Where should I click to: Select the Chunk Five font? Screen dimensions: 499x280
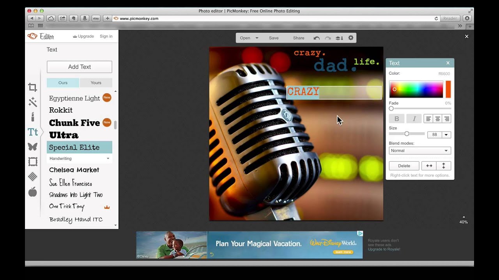[75, 123]
